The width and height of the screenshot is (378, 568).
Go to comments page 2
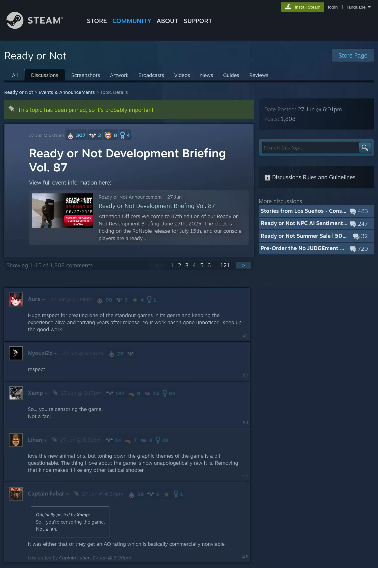[x=179, y=266]
